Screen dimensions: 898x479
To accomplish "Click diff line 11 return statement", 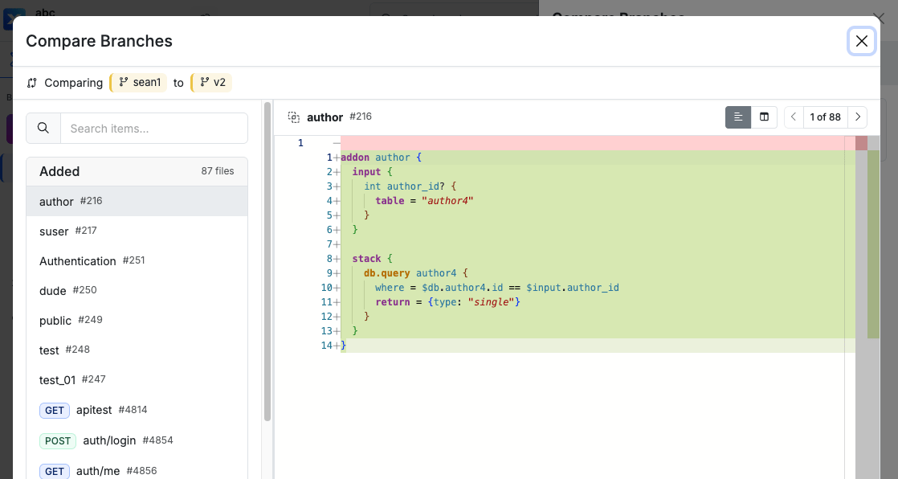I will pyautogui.click(x=448, y=302).
